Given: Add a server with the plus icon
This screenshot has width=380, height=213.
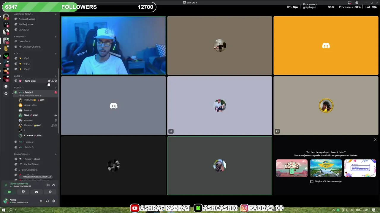Looking at the screenshot, I should tap(6, 86).
